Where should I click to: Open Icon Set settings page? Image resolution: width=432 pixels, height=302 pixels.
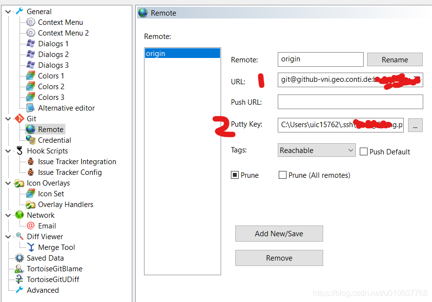pos(51,194)
